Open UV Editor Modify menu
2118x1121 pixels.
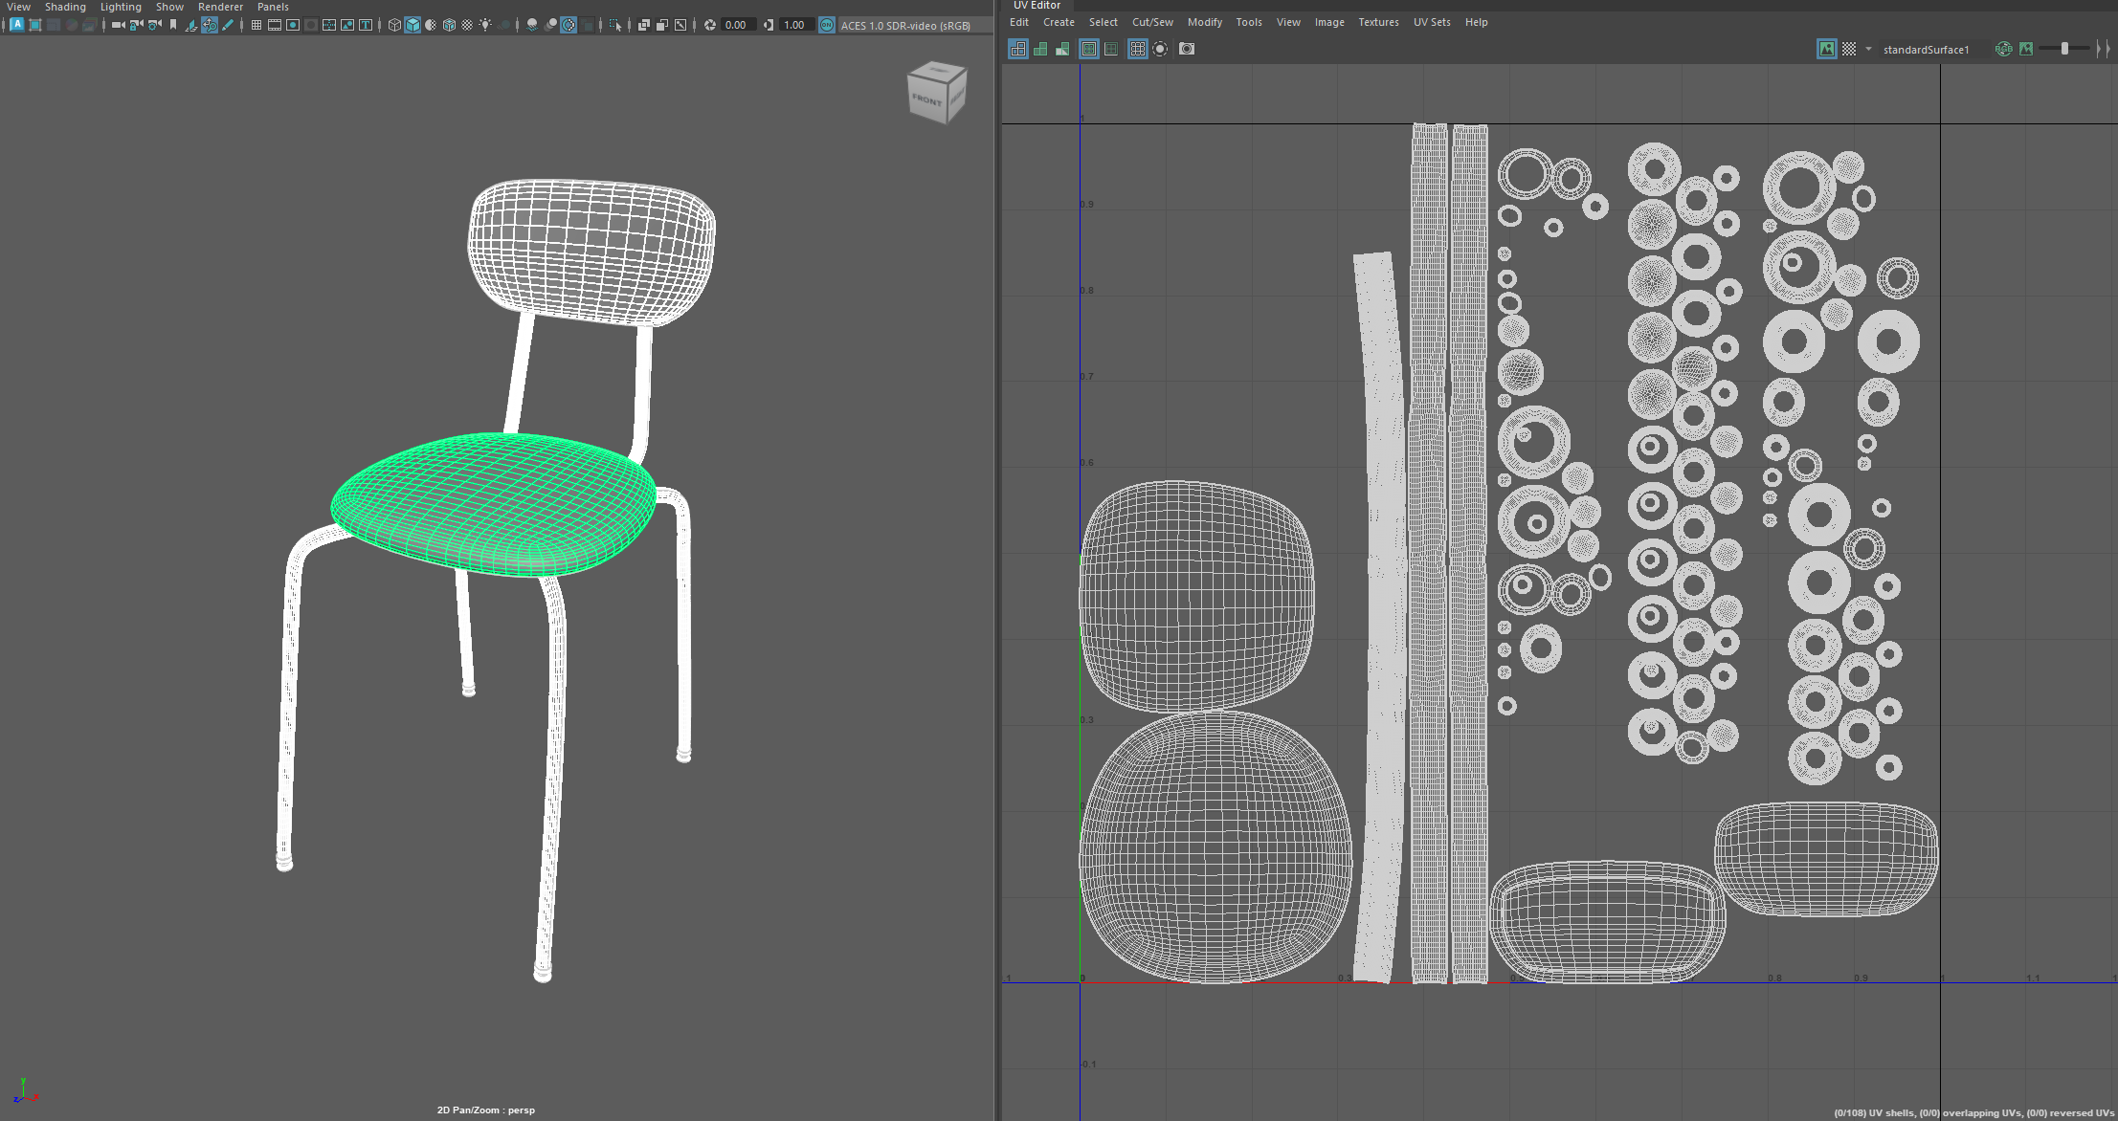click(1204, 22)
